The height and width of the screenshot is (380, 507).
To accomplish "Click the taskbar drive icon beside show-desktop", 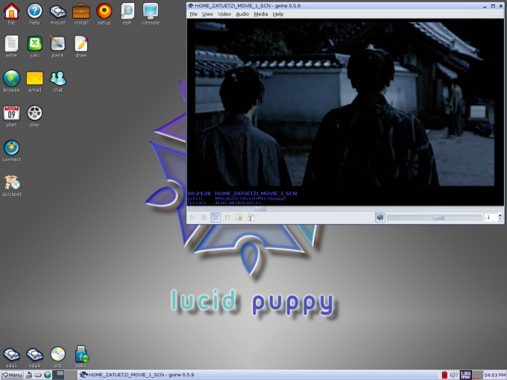I will pos(38,375).
